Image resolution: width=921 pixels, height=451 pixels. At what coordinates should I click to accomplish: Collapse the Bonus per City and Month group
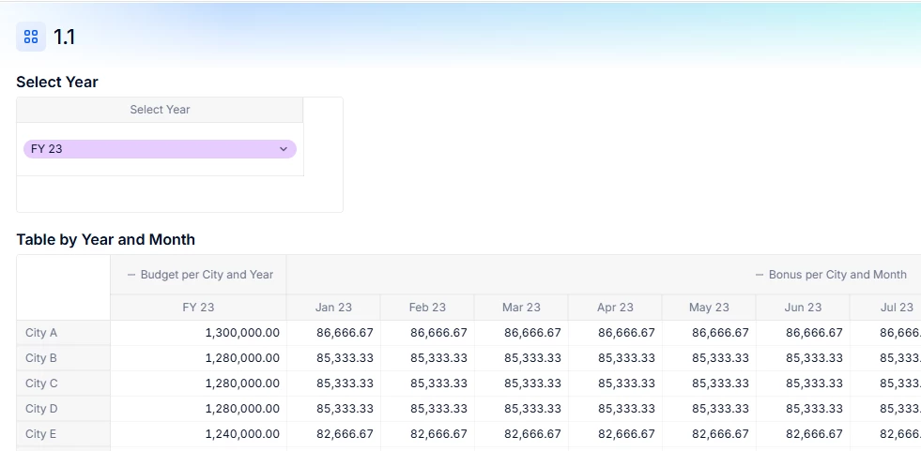760,275
